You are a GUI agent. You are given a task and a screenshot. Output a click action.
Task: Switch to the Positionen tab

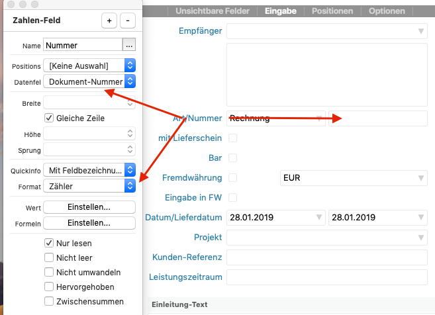[336, 11]
